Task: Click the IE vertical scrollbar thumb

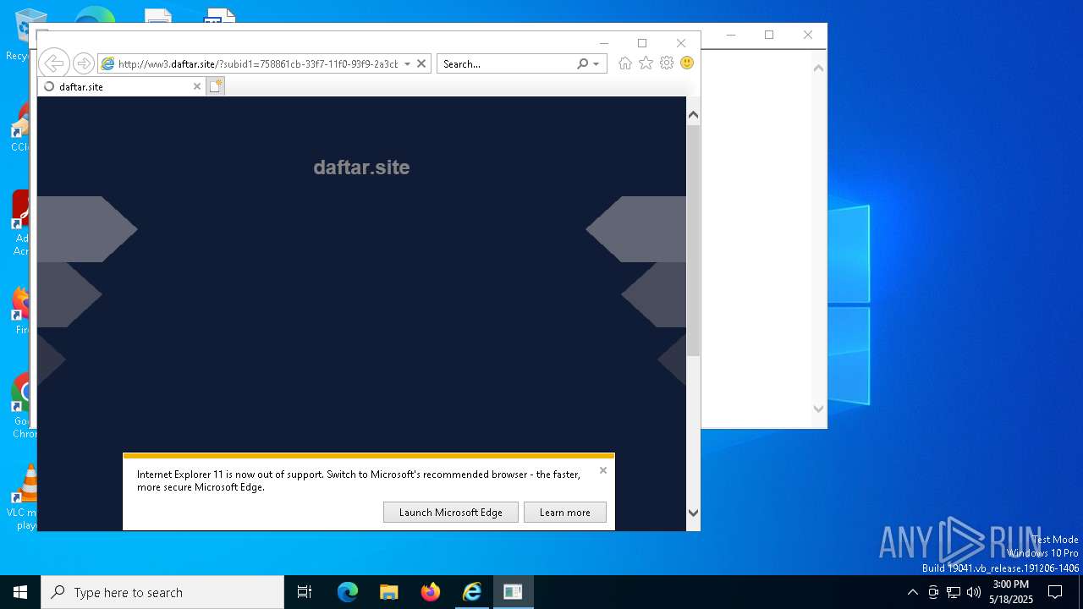Action: (x=693, y=240)
